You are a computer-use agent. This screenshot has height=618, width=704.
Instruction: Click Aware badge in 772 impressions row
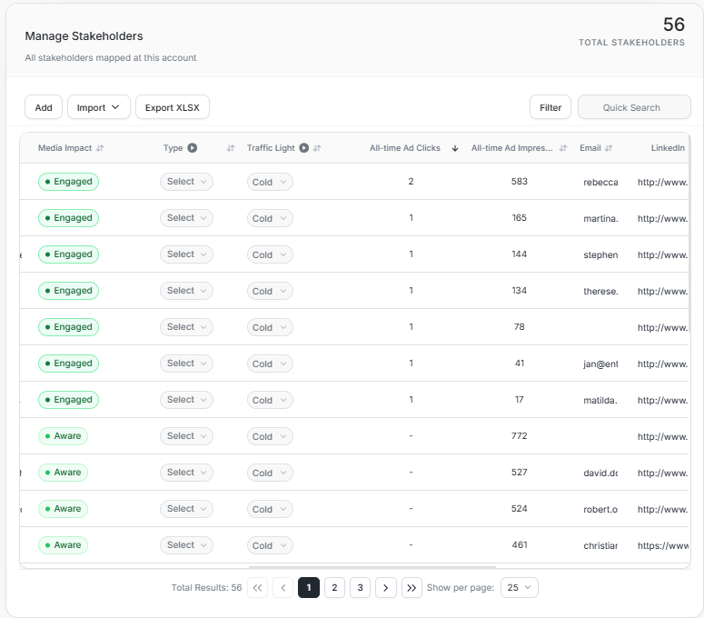pos(63,436)
